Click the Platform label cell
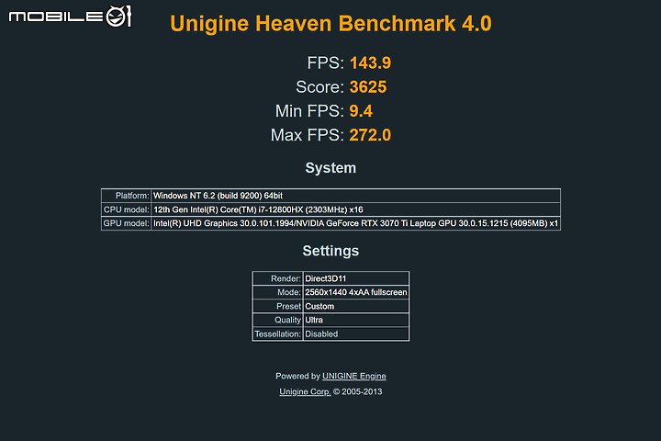 click(x=126, y=196)
